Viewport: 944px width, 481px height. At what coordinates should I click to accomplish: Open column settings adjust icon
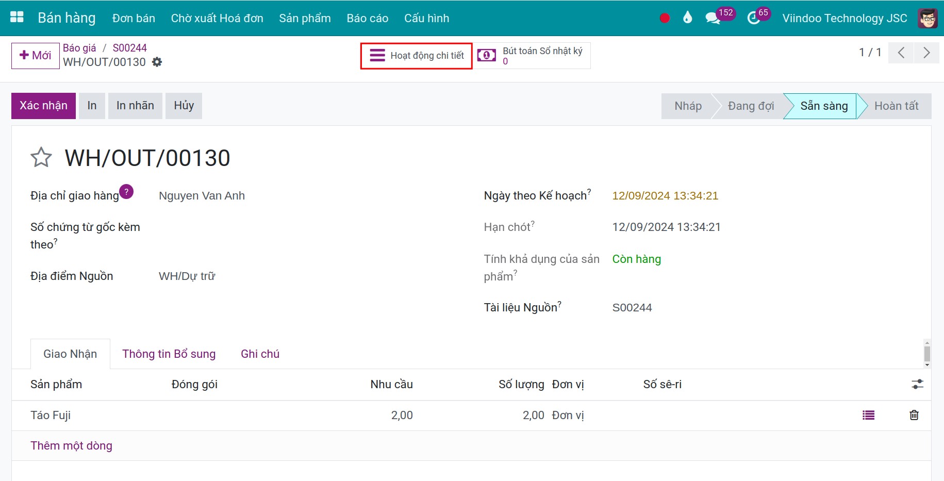pyautogui.click(x=918, y=384)
